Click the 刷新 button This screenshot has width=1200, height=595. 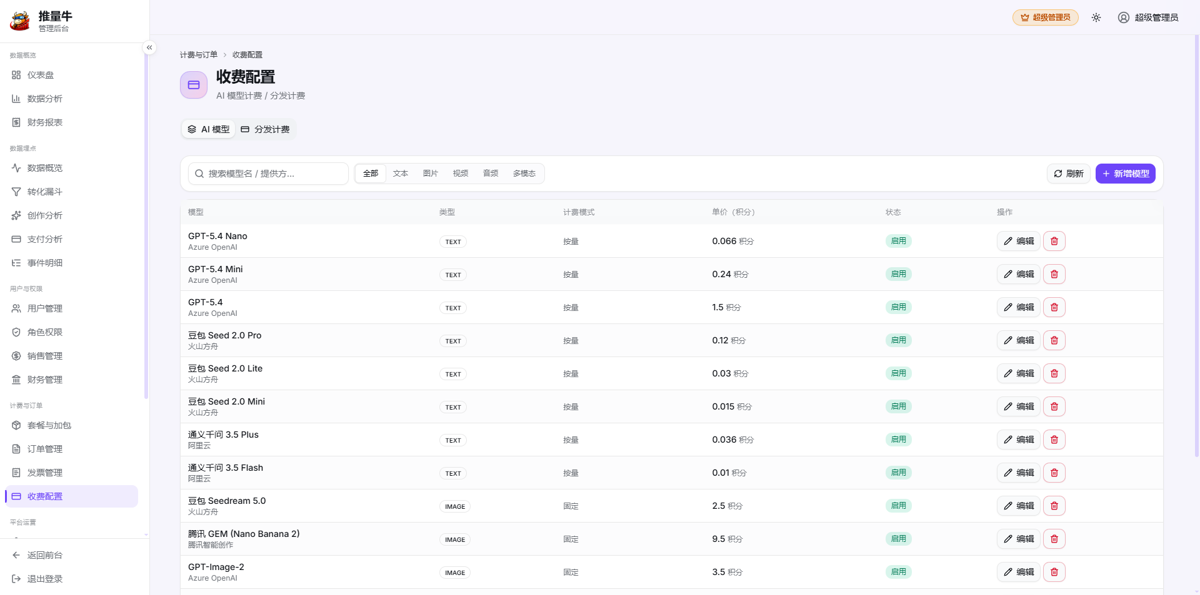(x=1069, y=174)
